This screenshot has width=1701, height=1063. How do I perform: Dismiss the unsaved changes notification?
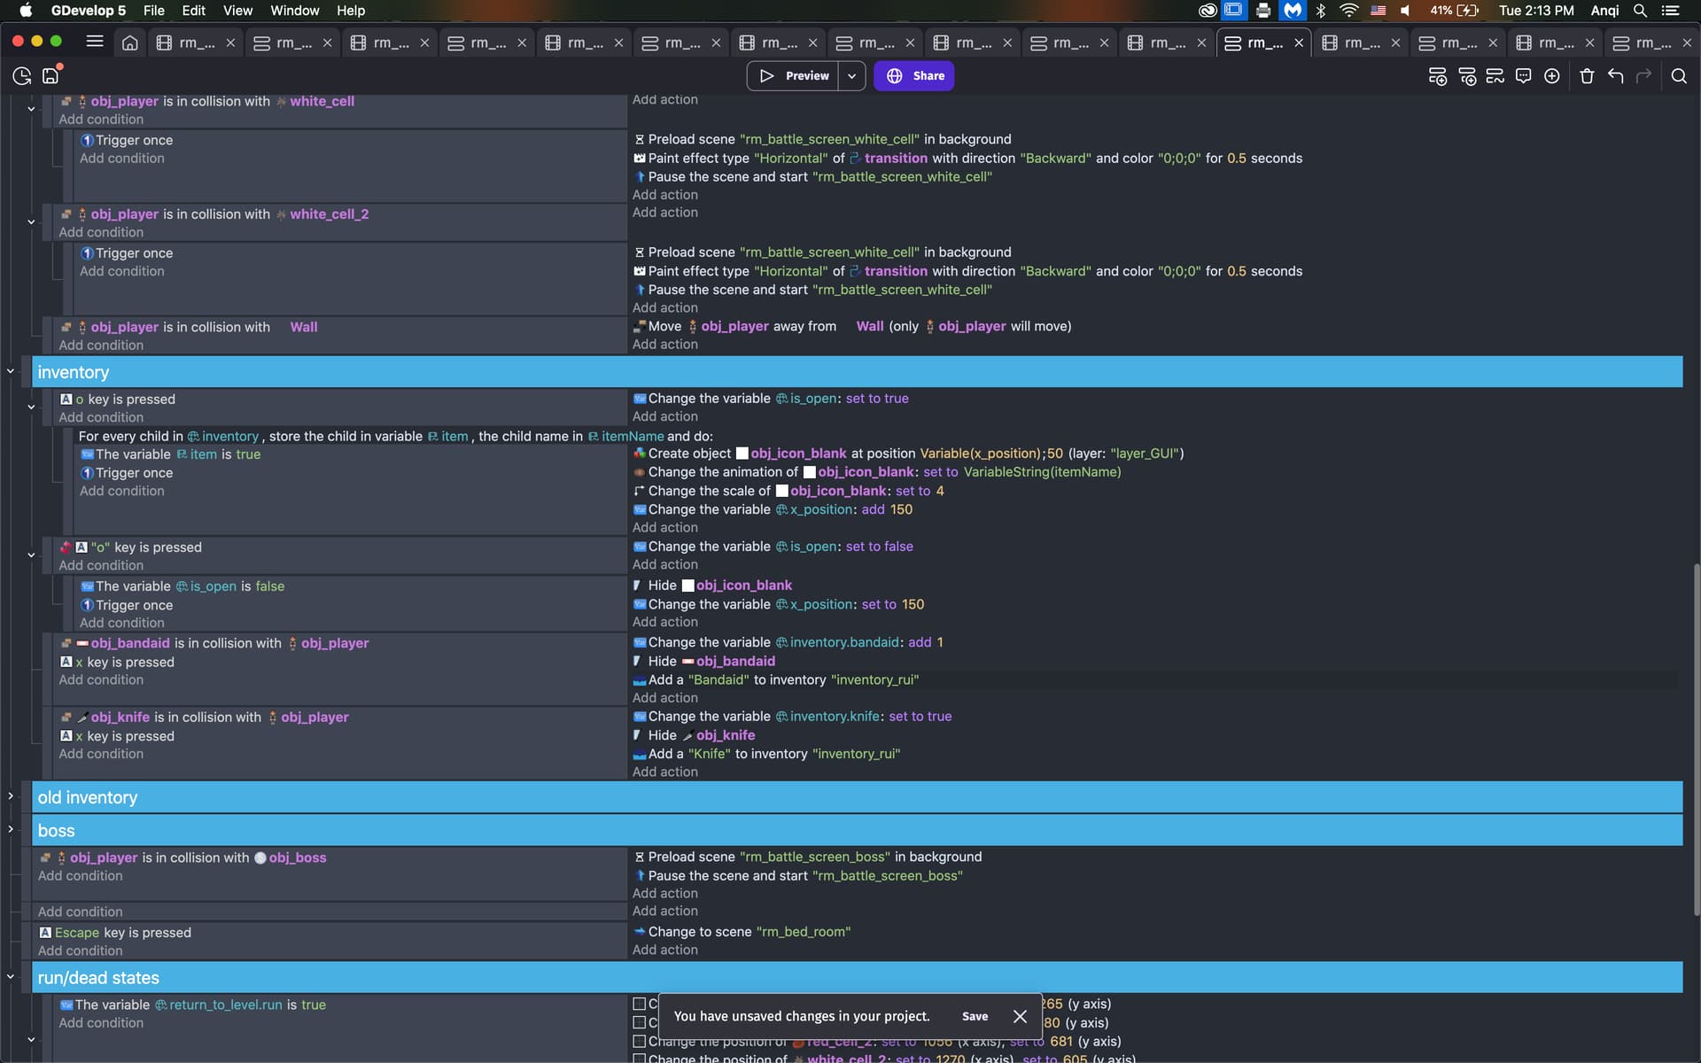pyautogui.click(x=1020, y=1016)
